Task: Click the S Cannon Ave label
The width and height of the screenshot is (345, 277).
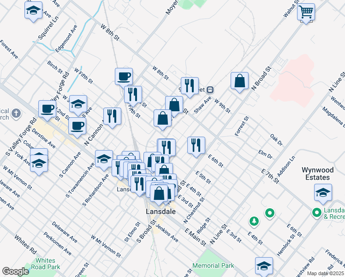Action: point(70,164)
